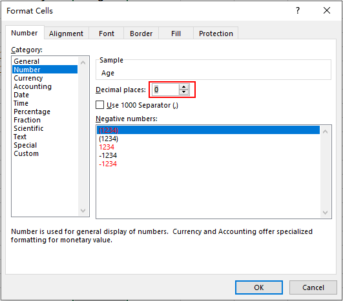This screenshot has height=301, width=343.
Task: Open the Fill tab
Action: [176, 34]
